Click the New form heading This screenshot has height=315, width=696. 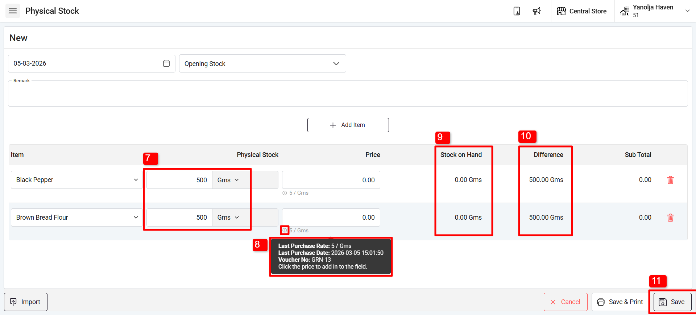click(18, 38)
